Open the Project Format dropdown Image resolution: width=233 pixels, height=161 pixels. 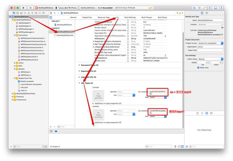(210, 43)
